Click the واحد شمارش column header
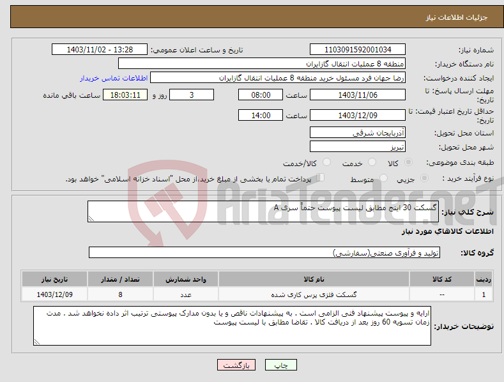504x382 pixels. pos(186,279)
